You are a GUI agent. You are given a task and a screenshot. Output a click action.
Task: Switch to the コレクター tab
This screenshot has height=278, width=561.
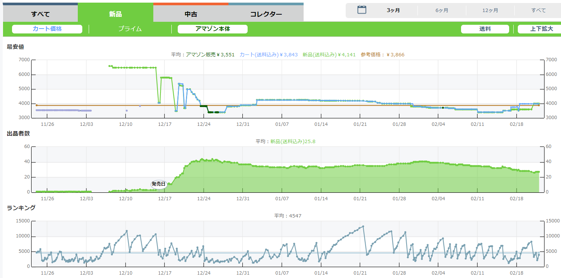click(x=266, y=14)
